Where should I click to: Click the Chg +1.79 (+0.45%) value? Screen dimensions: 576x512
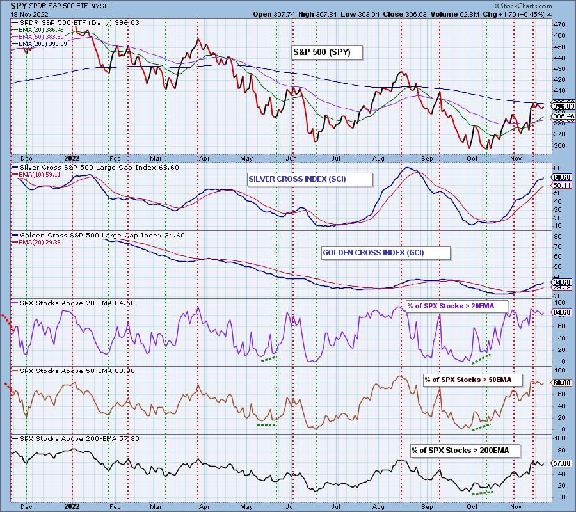515,14
